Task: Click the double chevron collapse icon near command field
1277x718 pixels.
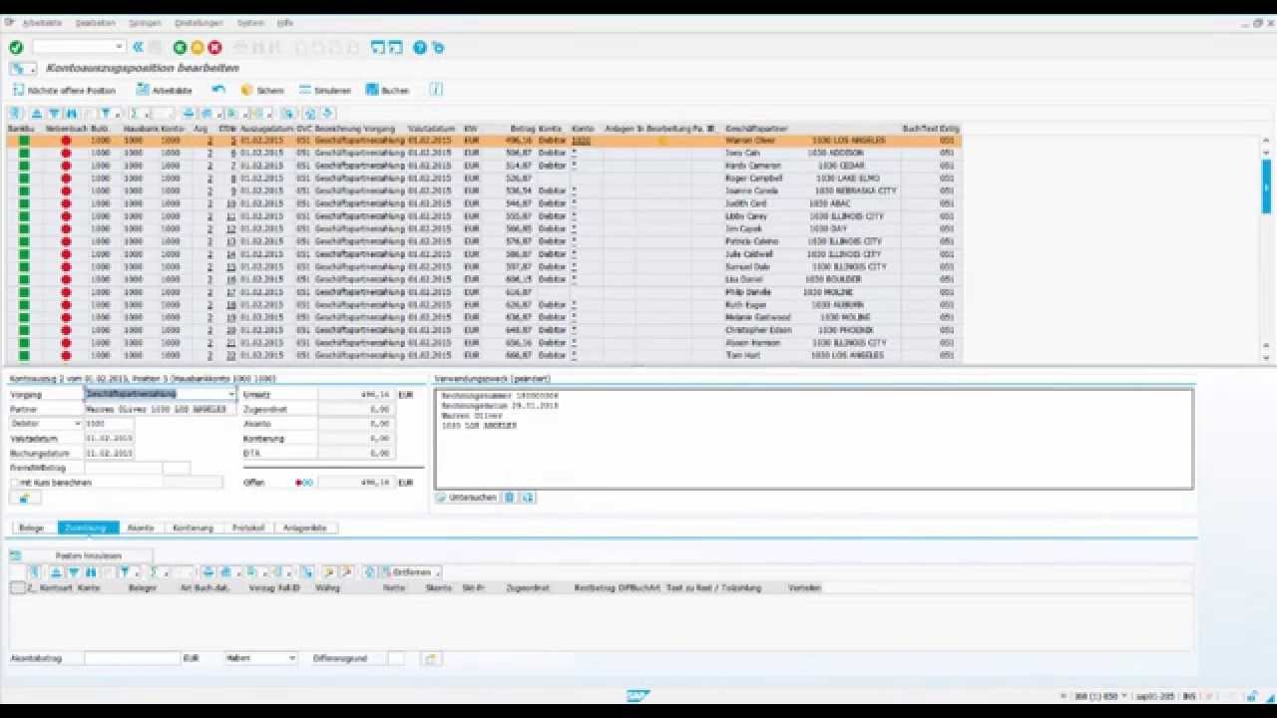Action: pyautogui.click(x=138, y=47)
